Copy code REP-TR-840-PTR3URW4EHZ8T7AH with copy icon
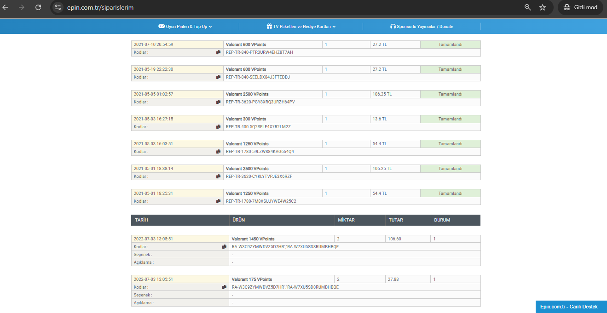Screen dimensions: 607x313 click(x=219, y=52)
